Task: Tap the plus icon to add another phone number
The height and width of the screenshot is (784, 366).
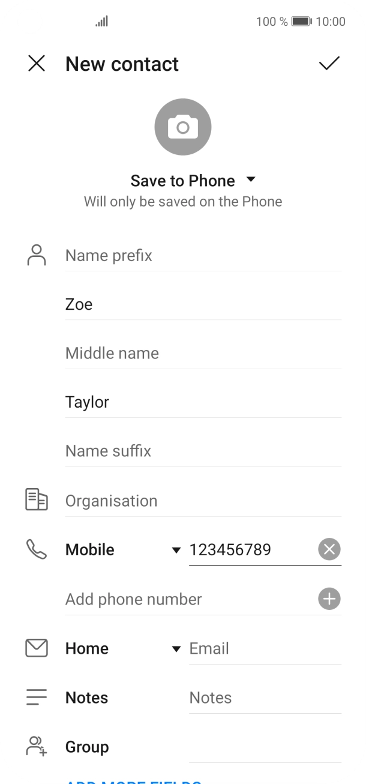Action: pos(329,599)
